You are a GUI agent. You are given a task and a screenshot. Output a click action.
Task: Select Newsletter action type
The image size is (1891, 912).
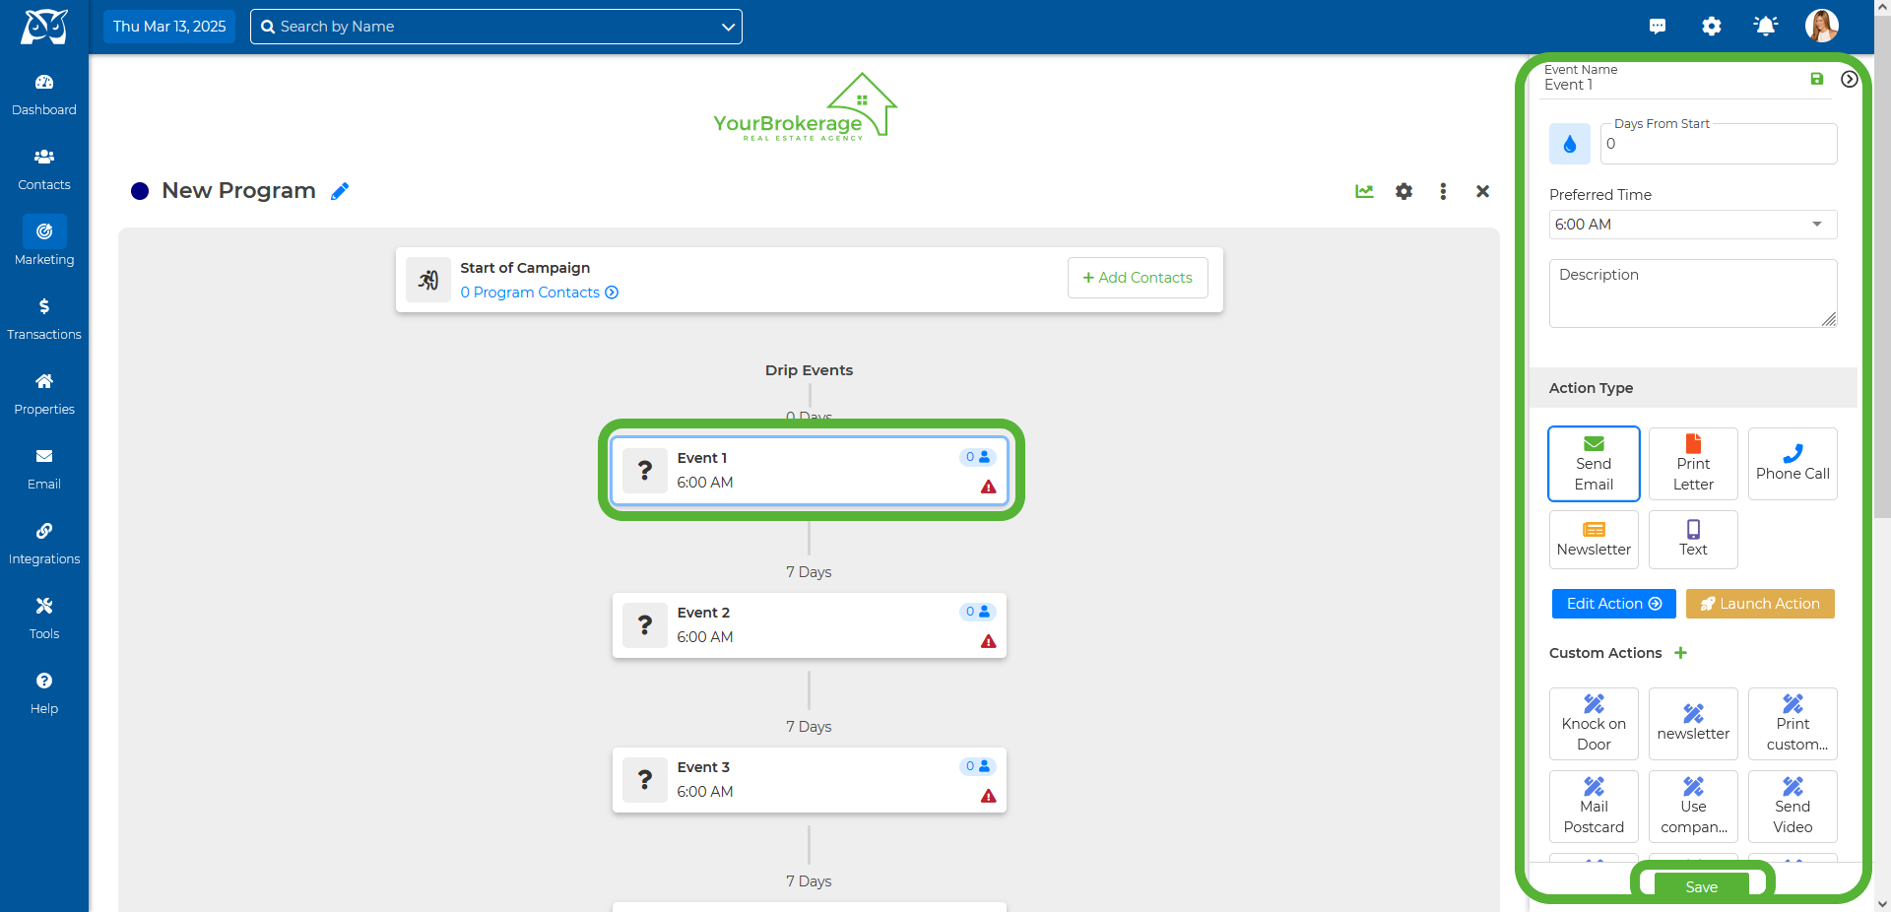(x=1594, y=540)
